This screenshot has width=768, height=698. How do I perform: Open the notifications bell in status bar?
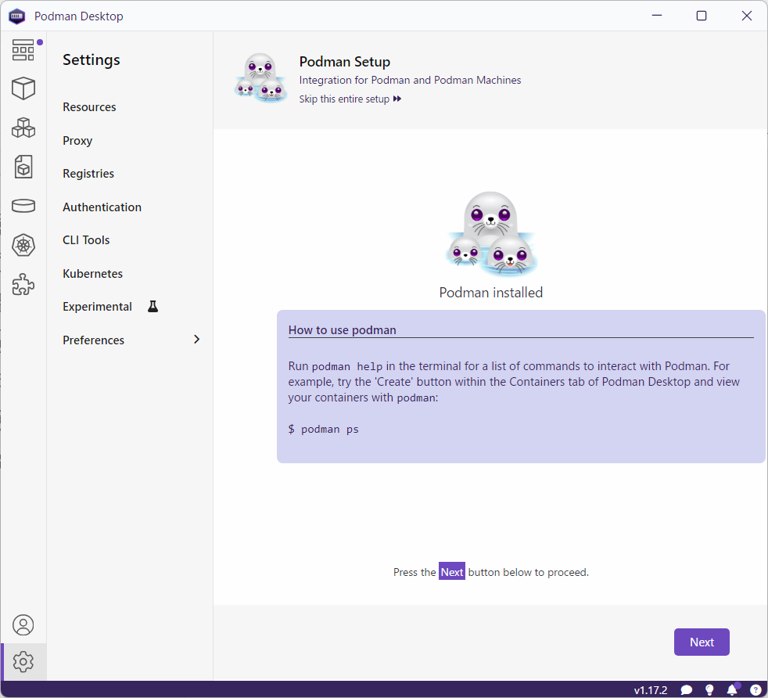732,689
